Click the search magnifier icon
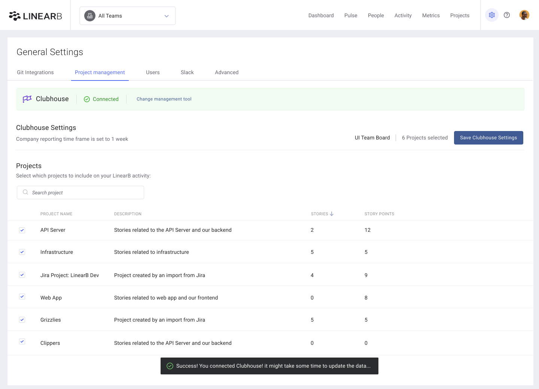 coord(25,192)
